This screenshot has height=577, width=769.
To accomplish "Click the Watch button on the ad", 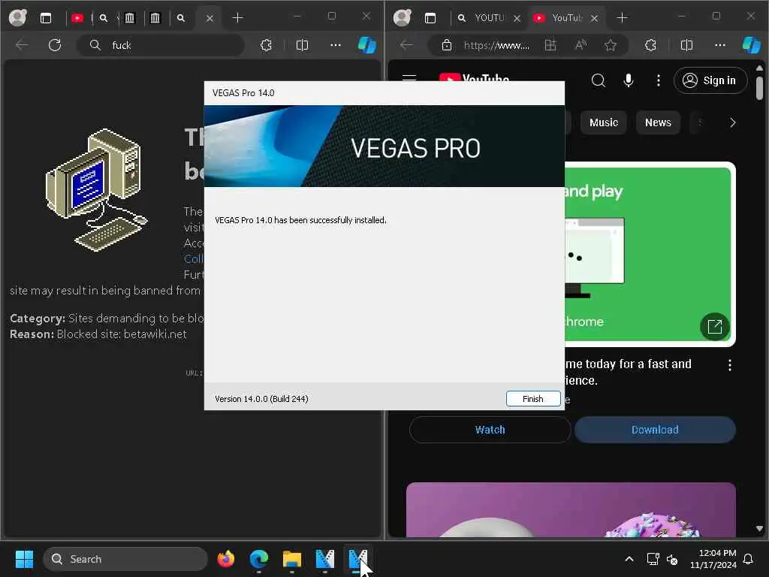I will tap(490, 430).
